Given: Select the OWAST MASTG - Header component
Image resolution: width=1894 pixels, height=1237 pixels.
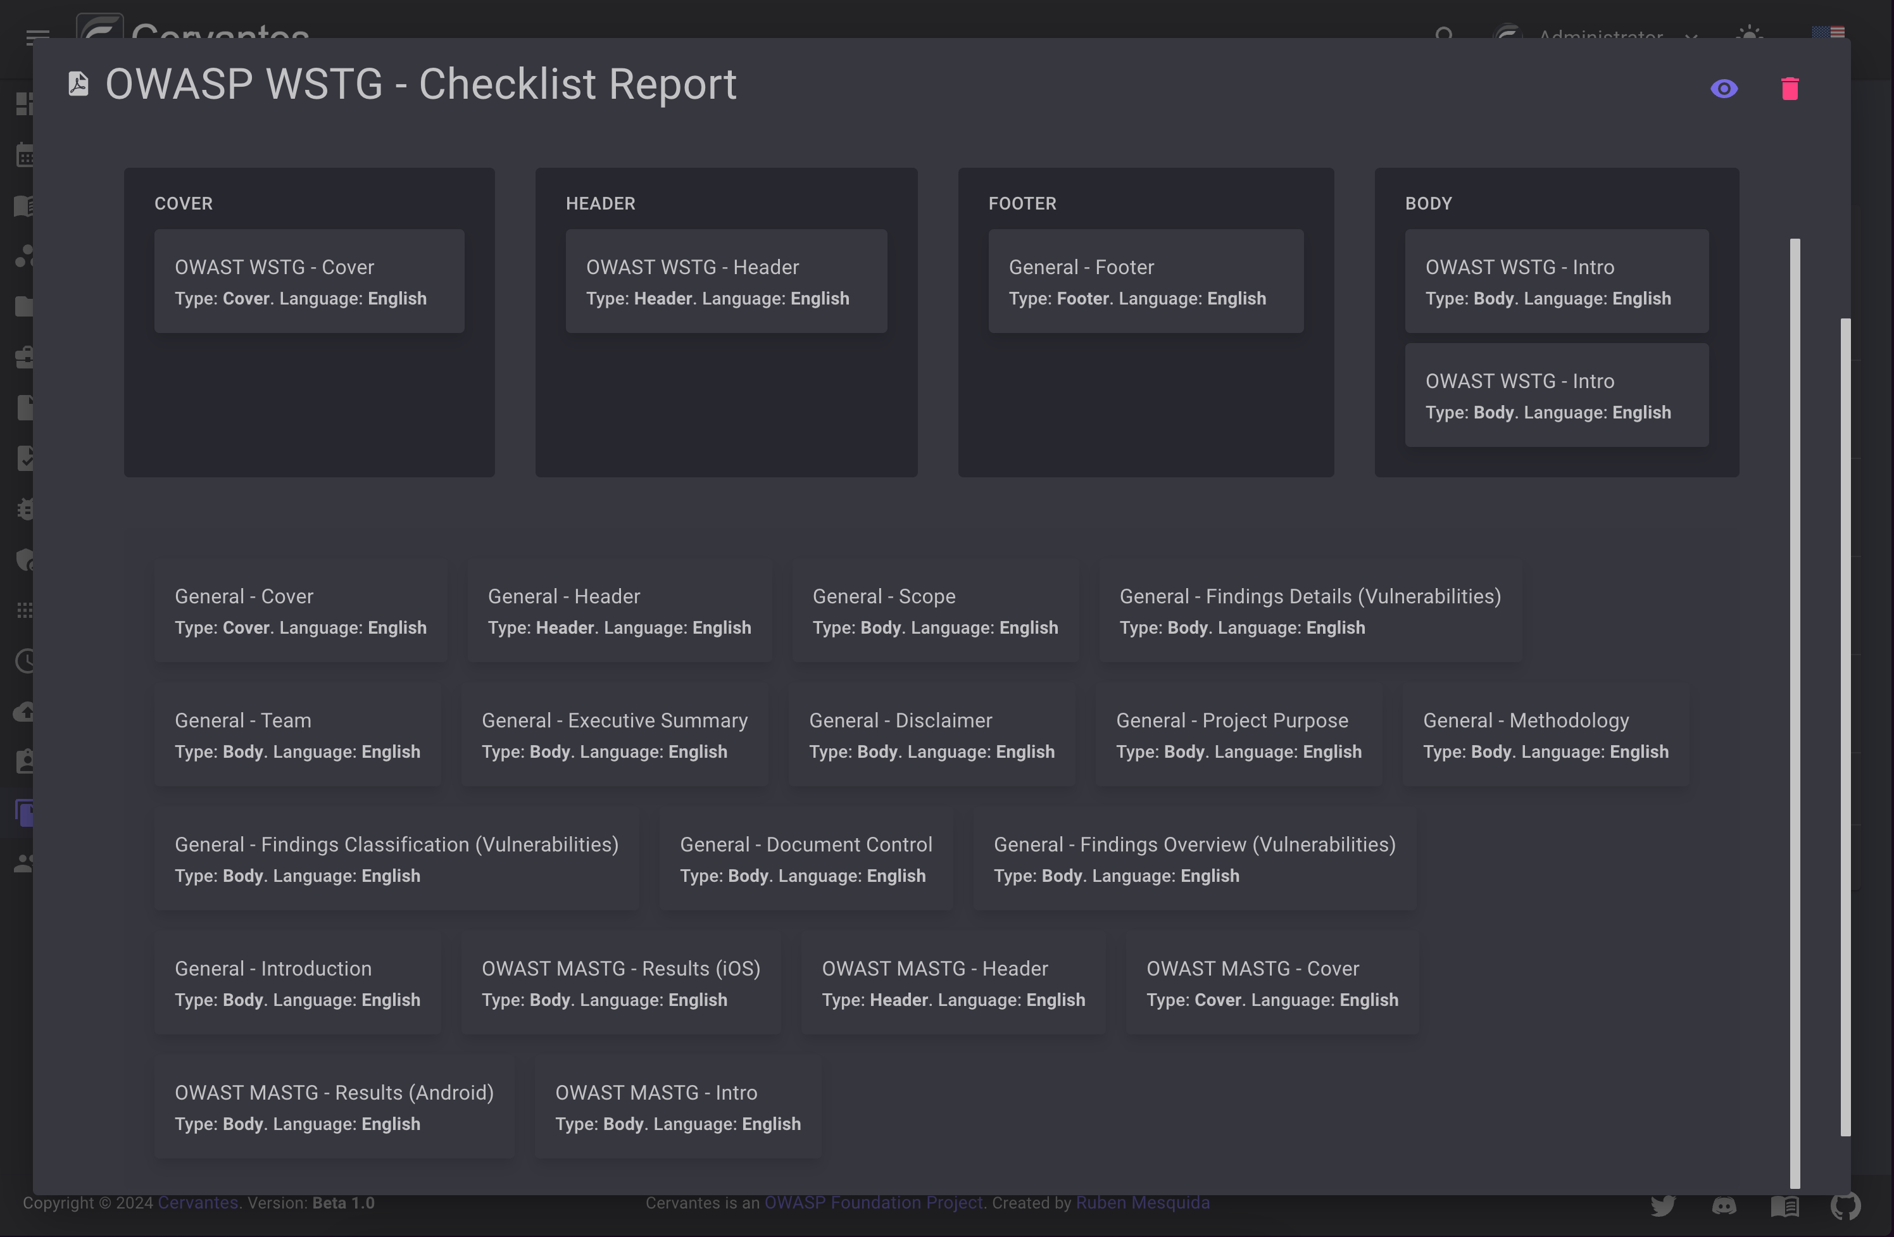Looking at the screenshot, I should click(x=953, y=983).
